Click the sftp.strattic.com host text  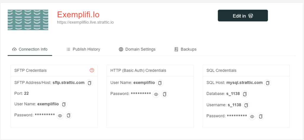pos(69,83)
